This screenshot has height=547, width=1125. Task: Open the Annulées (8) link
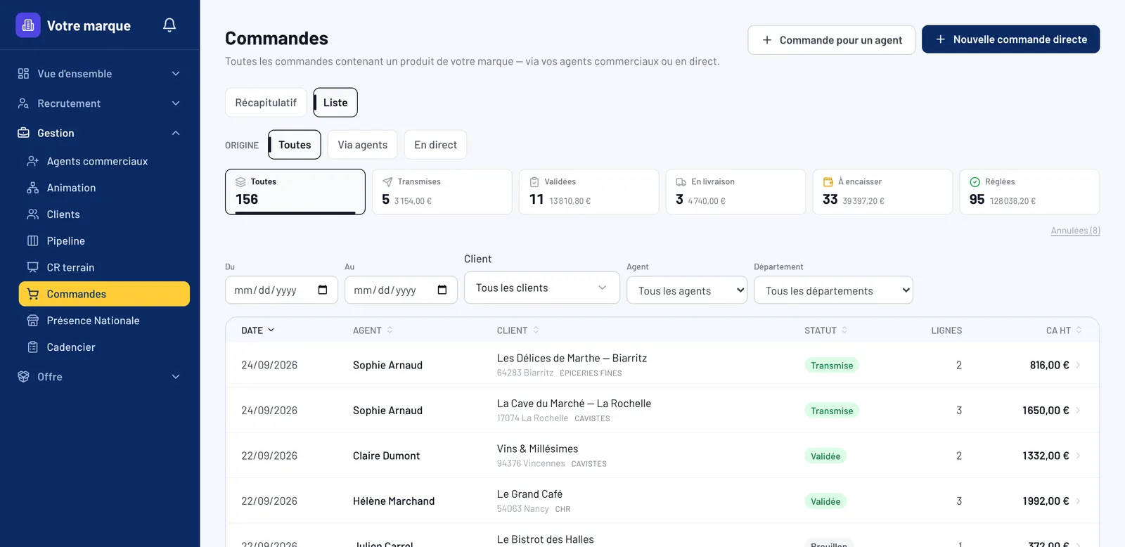click(x=1075, y=231)
